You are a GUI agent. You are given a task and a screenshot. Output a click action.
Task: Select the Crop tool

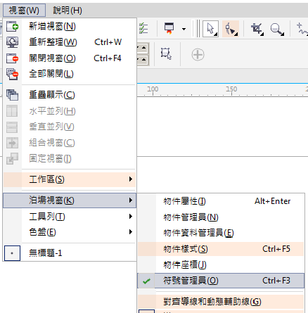coord(257,29)
